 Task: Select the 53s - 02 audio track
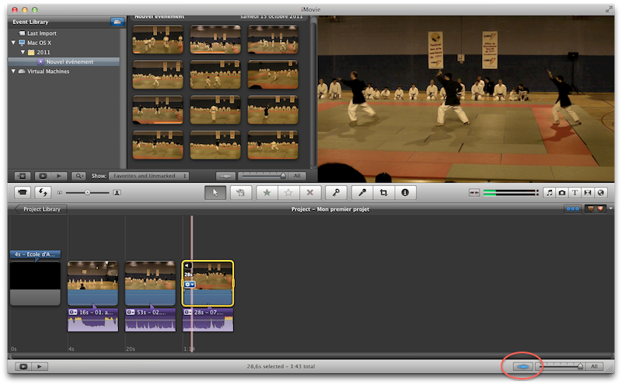150,320
